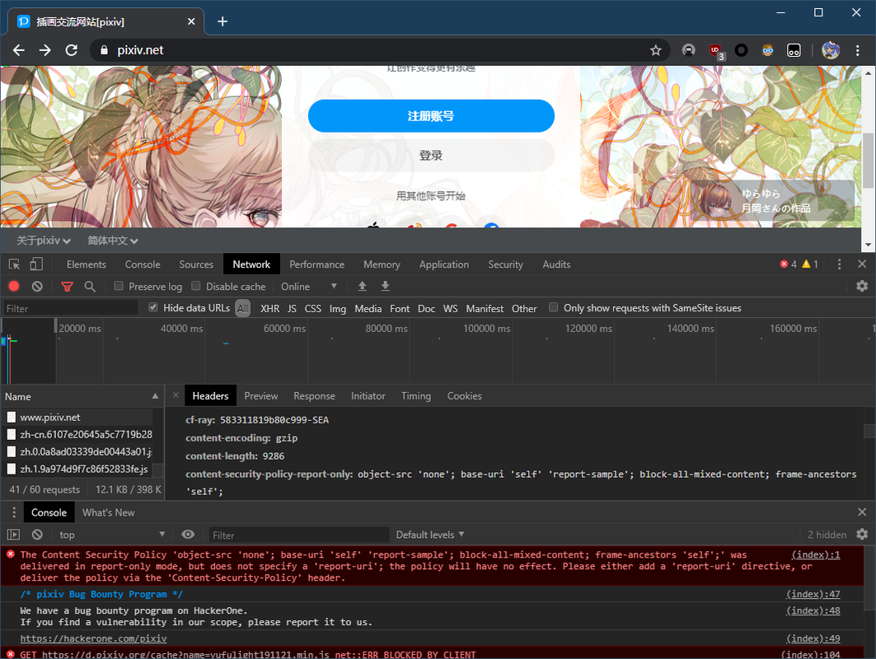Toggle the device toolbar in DevTools

click(x=36, y=264)
